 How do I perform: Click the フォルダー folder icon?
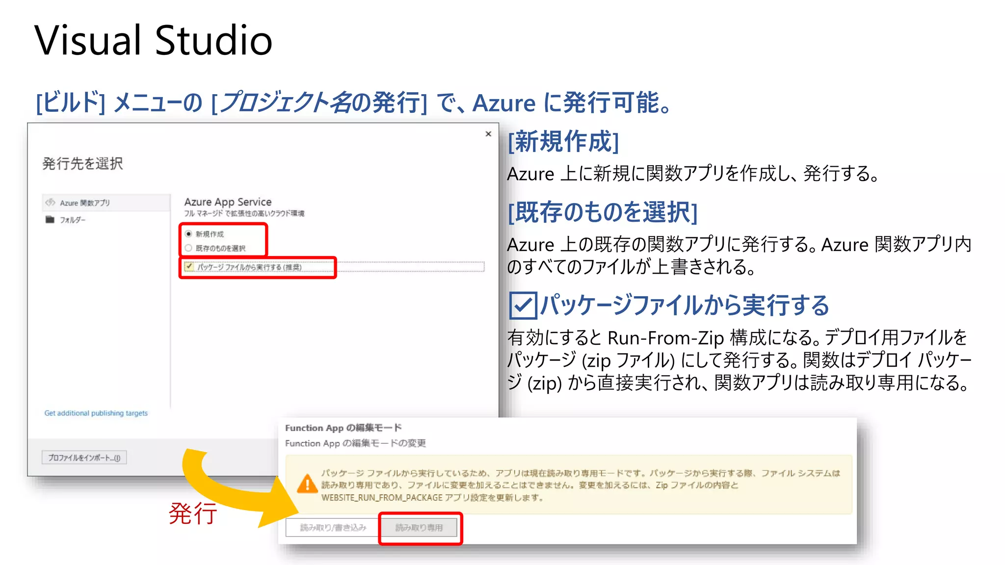[50, 220]
